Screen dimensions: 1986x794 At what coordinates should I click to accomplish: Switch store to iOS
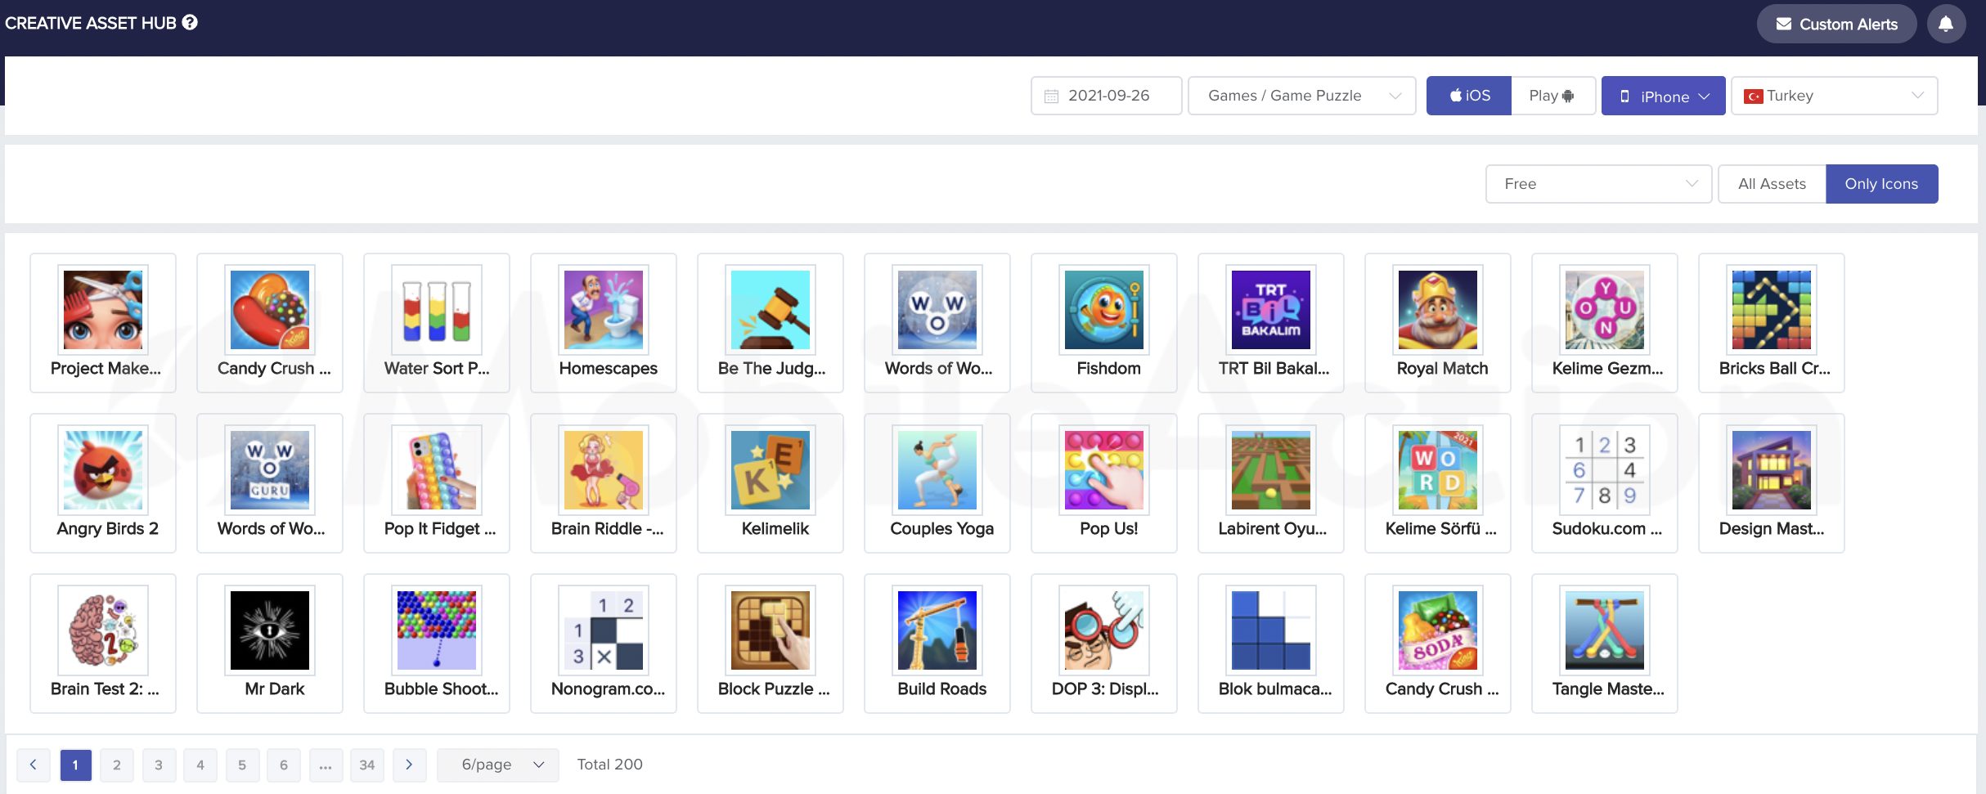[1469, 96]
